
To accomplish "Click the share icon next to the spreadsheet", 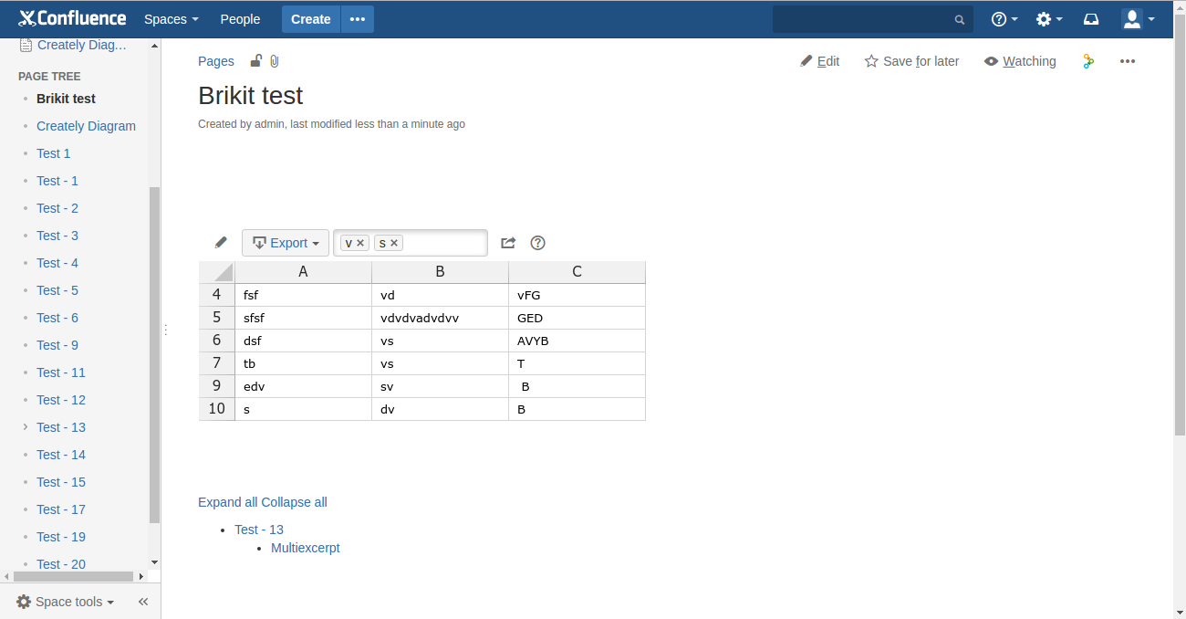I will click(x=508, y=243).
